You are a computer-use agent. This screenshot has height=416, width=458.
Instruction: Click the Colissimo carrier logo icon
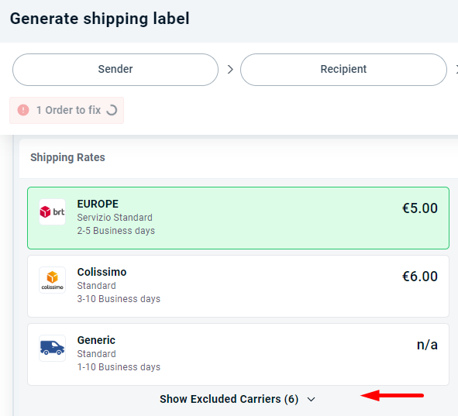coord(52,280)
